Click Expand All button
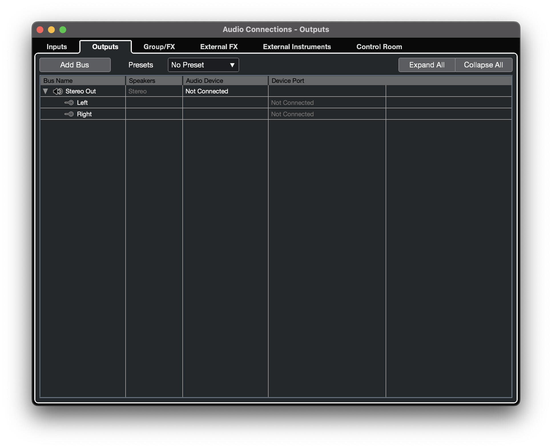Viewport: 552px width, 448px height. 427,65
